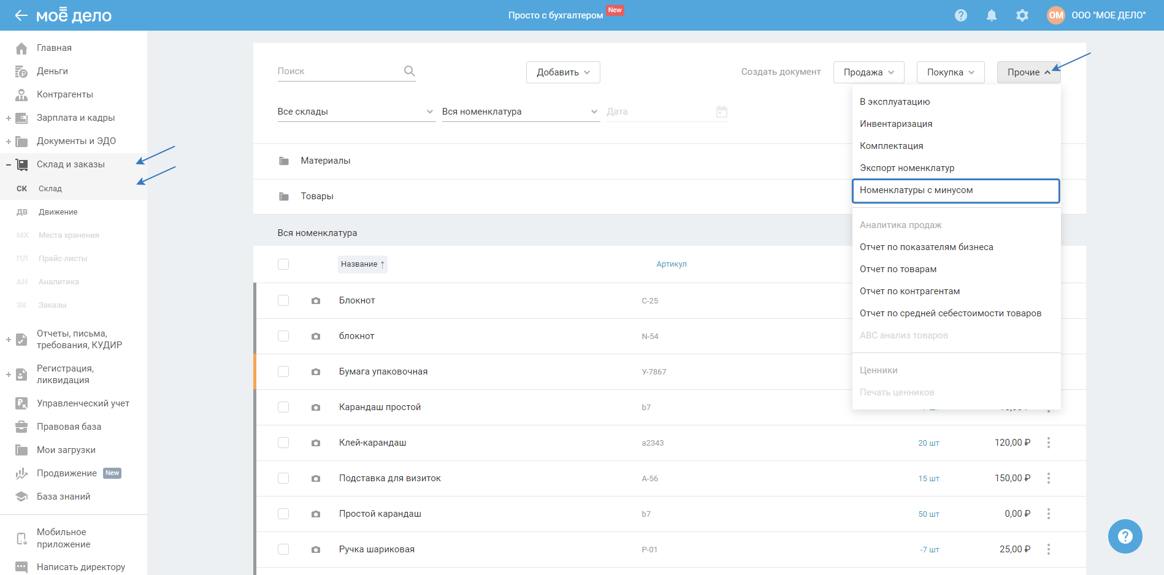Check the Ручка шариковая row checkbox
Image resolution: width=1164 pixels, height=575 pixels.
283,549
